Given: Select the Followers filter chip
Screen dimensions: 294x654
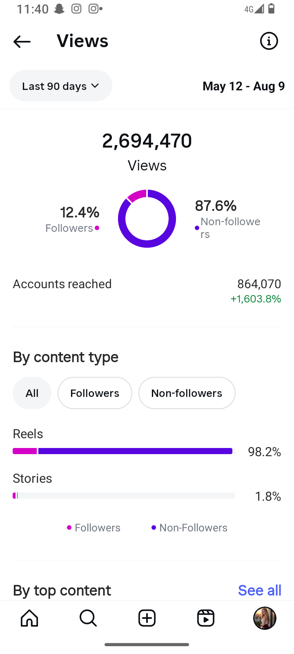Looking at the screenshot, I should (x=95, y=393).
